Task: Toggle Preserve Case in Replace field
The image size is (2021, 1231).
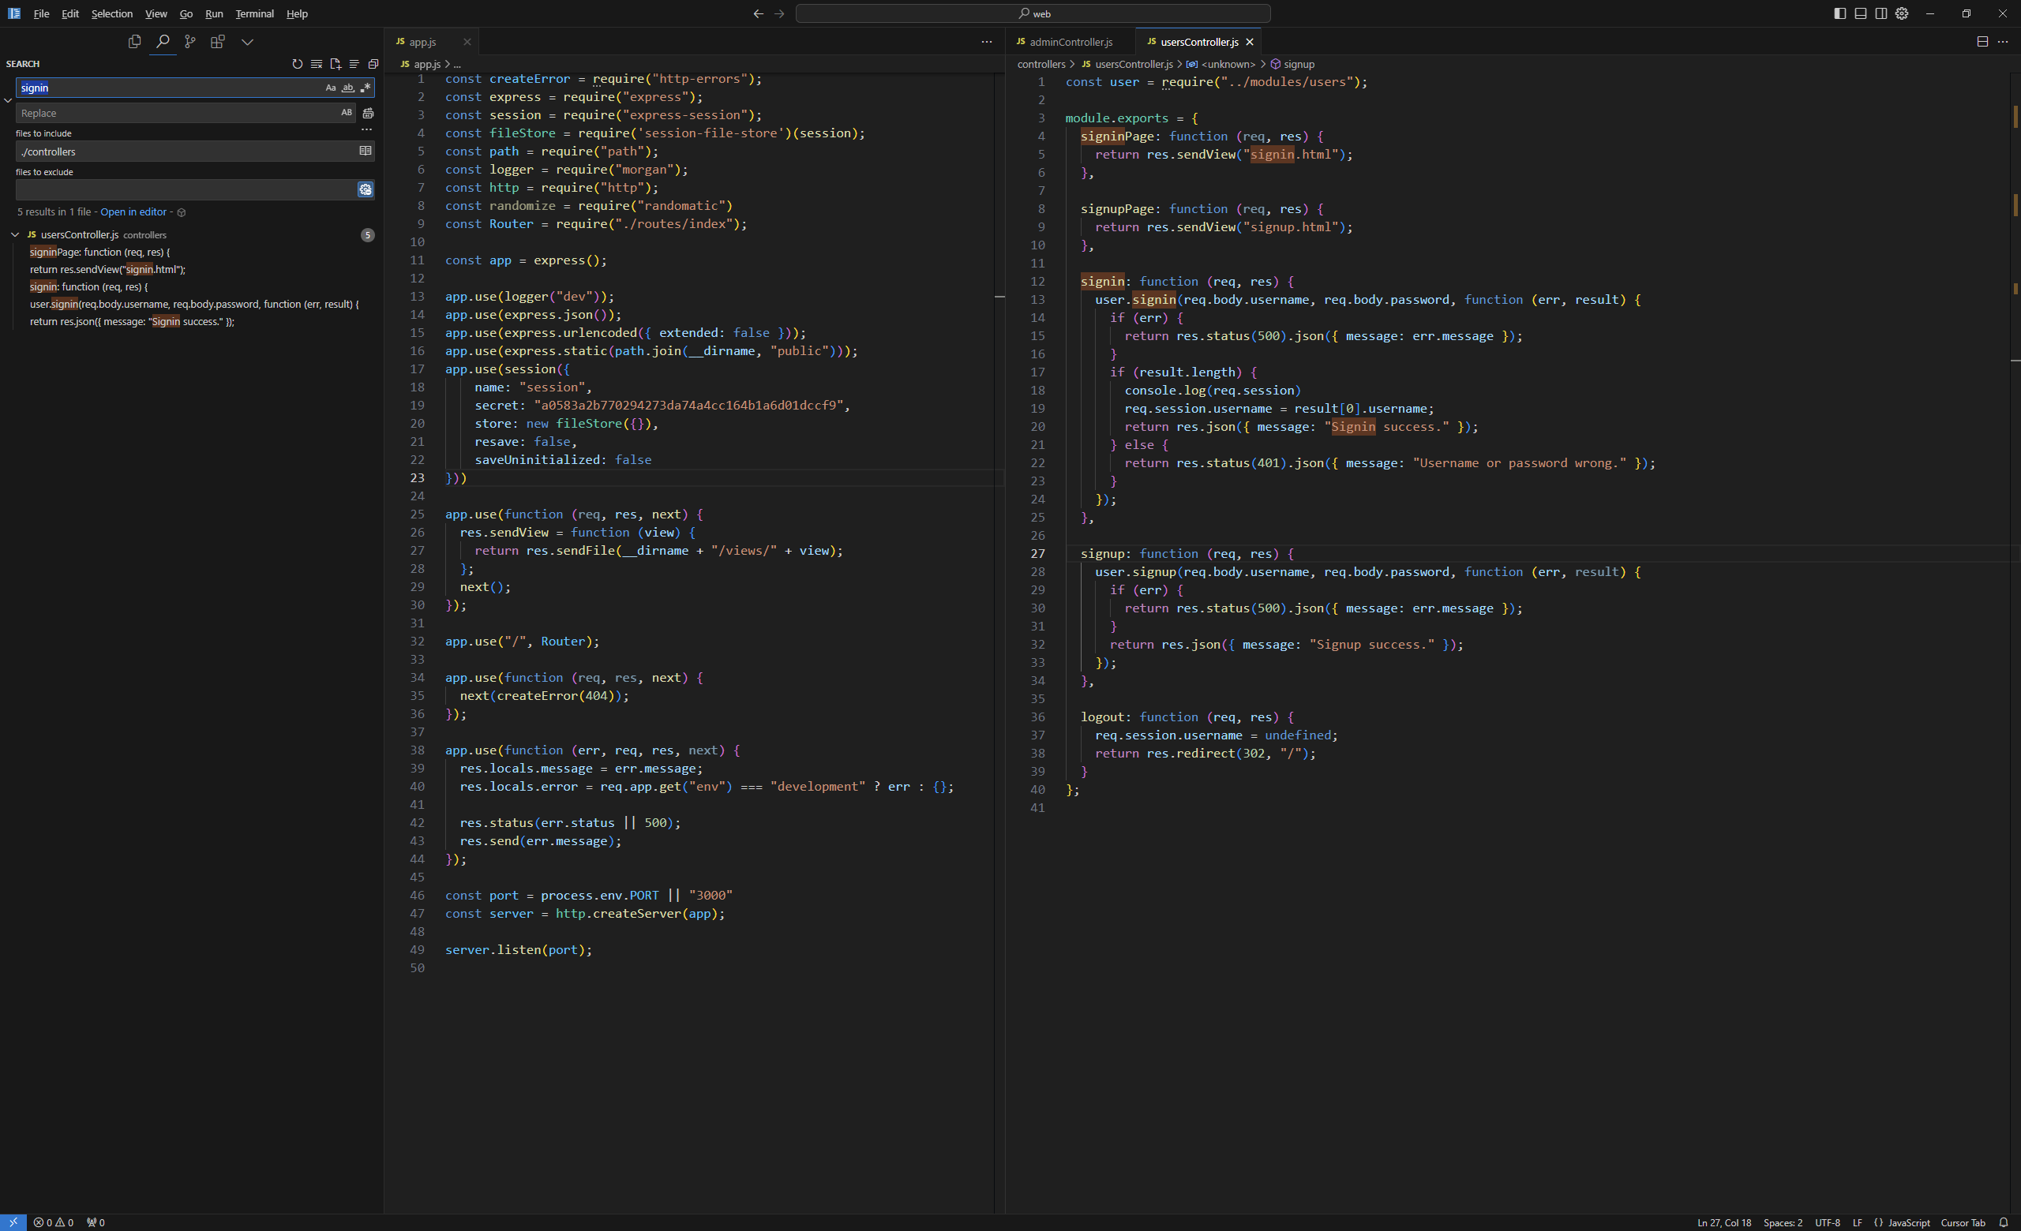Action: click(346, 113)
